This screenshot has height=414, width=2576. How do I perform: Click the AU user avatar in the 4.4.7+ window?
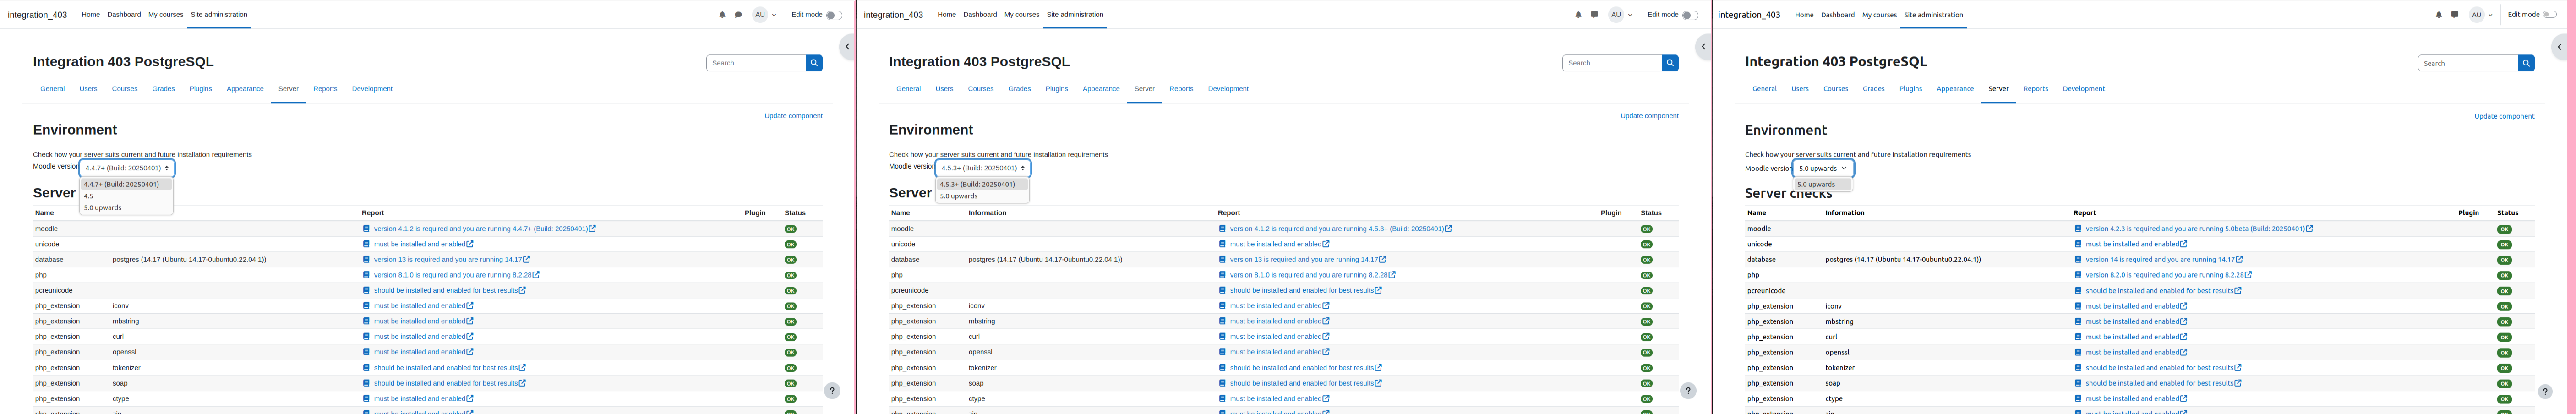760,15
